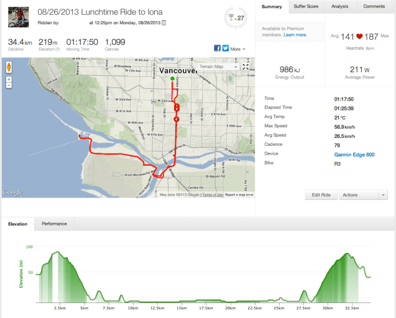Open the trophy achievements badge
The width and height of the screenshot is (396, 318).
coord(234,17)
